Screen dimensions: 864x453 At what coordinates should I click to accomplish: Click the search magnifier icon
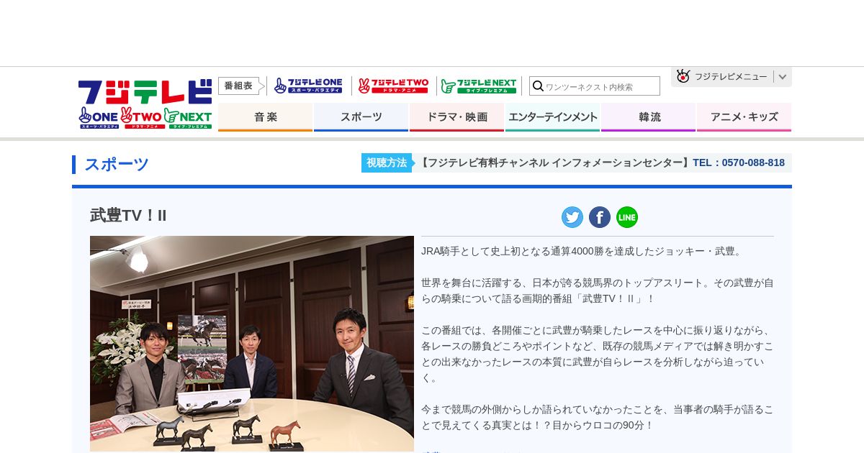[538, 86]
